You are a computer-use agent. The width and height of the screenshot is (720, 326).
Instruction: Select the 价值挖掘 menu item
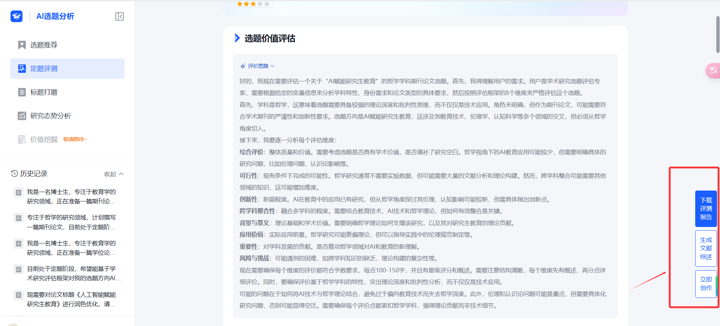pos(44,140)
